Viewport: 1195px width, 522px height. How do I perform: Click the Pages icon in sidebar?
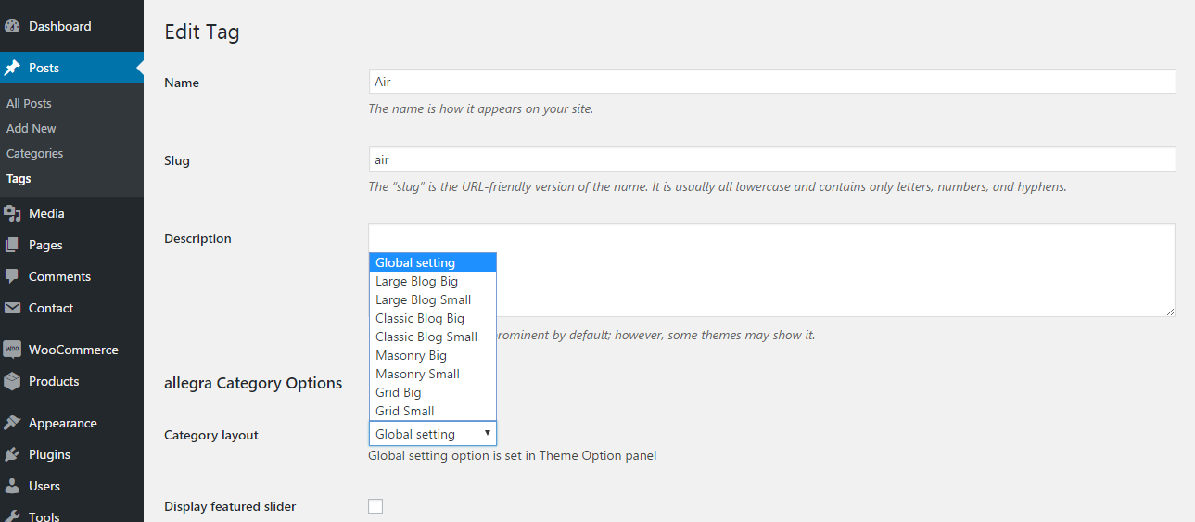pos(12,246)
